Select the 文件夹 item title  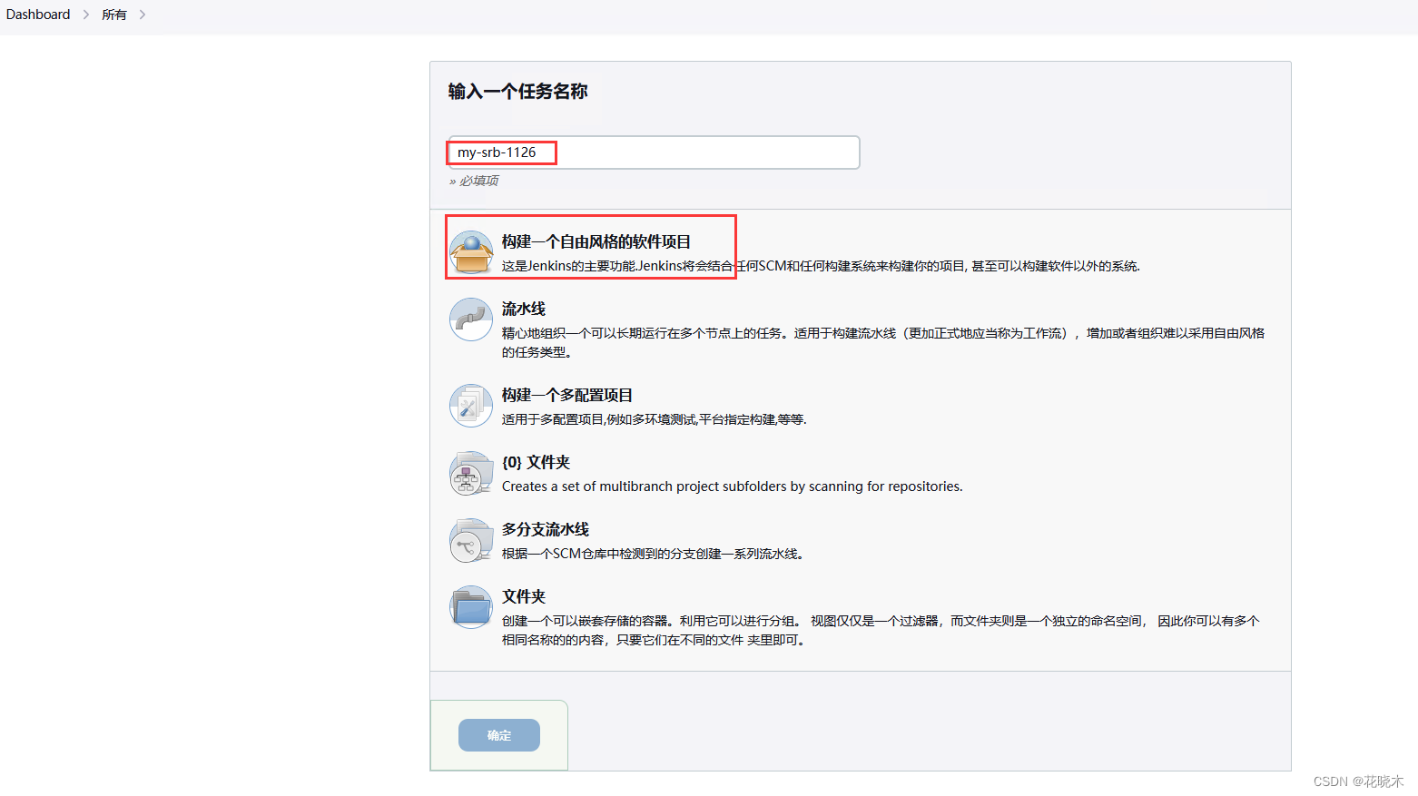pos(524,596)
